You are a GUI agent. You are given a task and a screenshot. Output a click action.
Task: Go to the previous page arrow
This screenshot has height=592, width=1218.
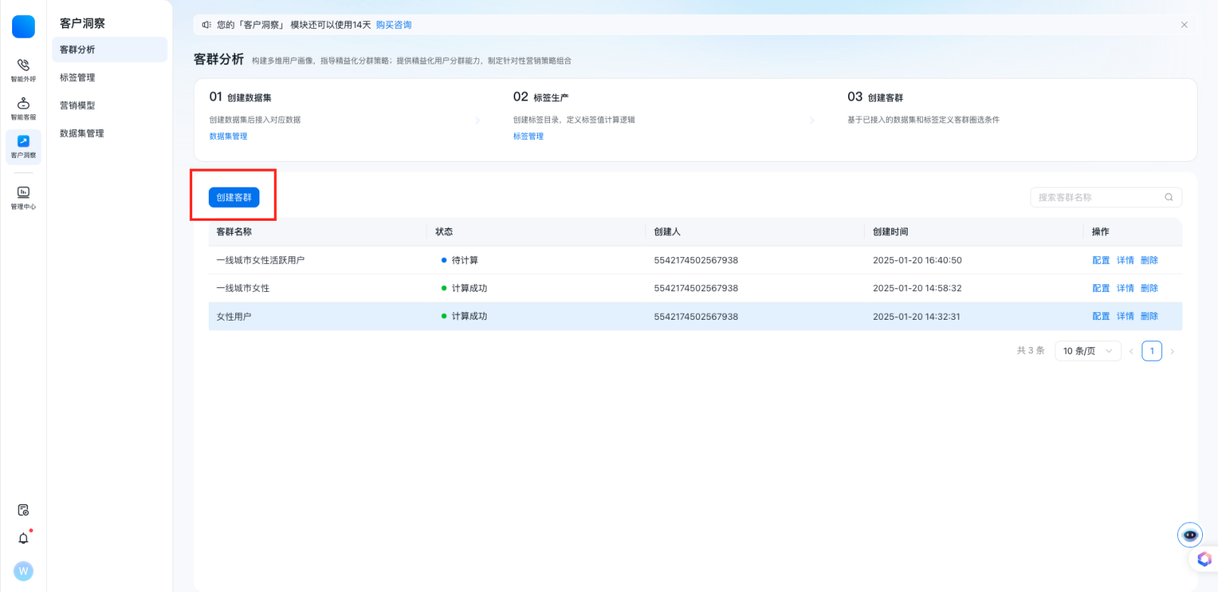click(1131, 352)
